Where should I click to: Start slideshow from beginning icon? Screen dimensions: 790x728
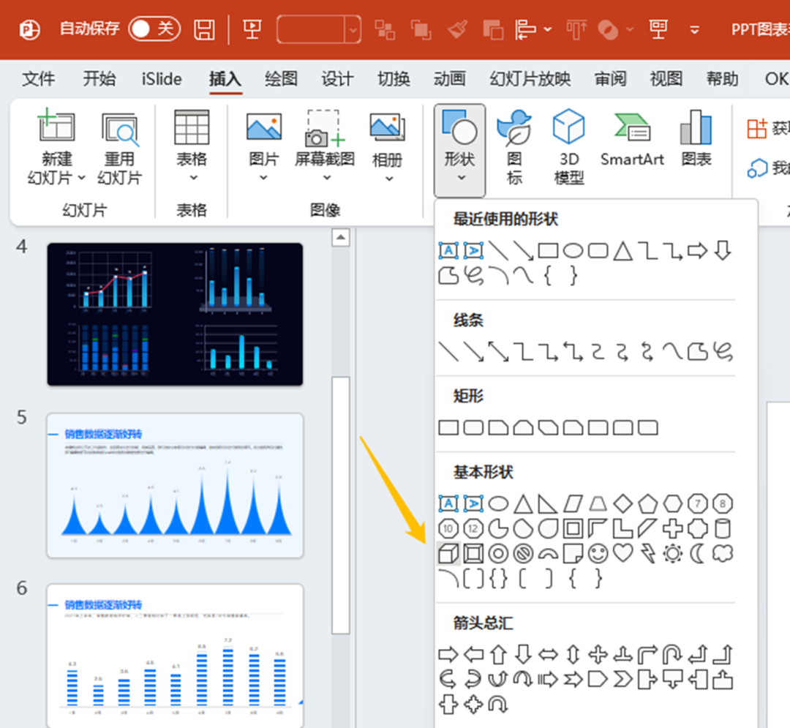click(252, 29)
